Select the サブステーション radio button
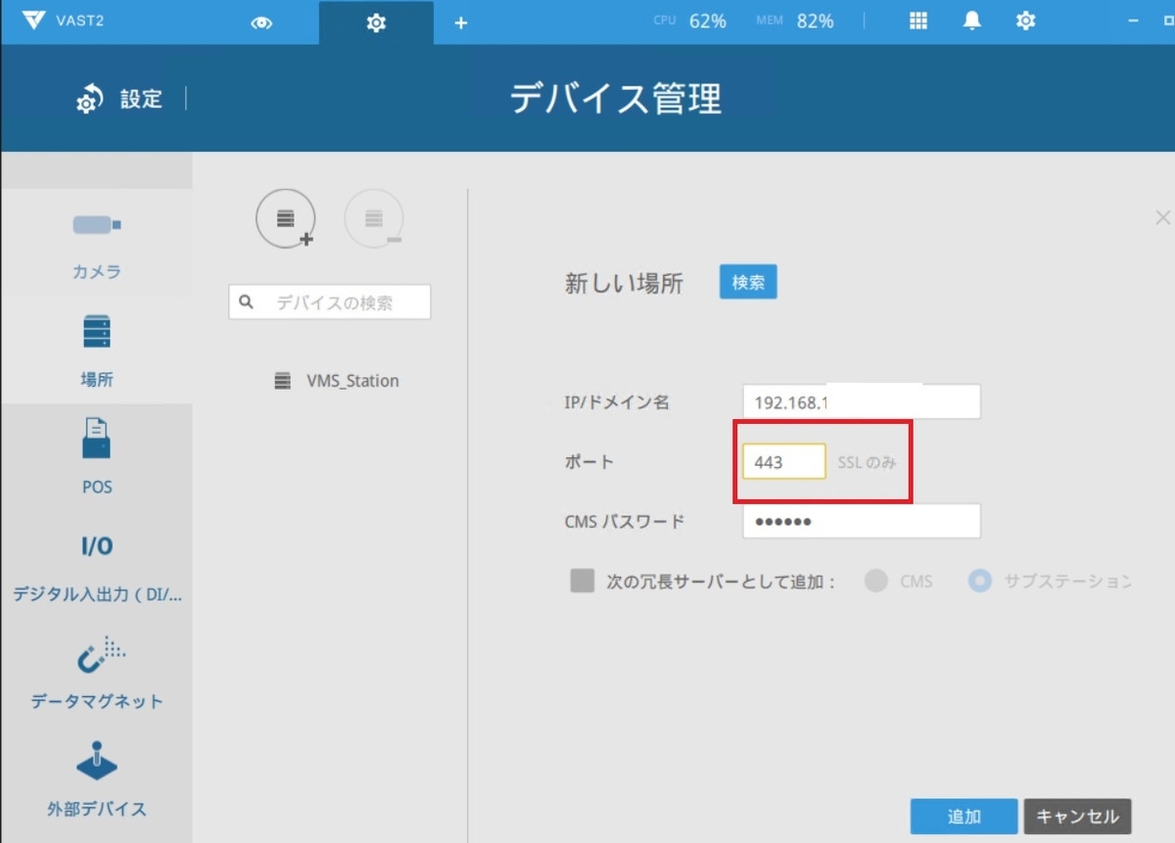The image size is (1175, 843). pyautogui.click(x=979, y=582)
